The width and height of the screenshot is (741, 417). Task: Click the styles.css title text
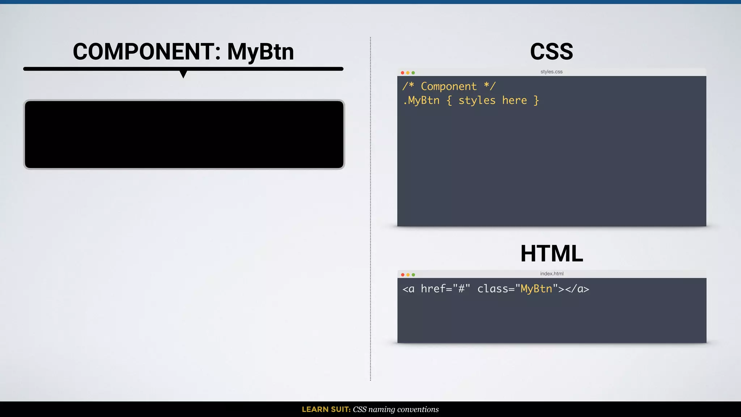tap(551, 72)
